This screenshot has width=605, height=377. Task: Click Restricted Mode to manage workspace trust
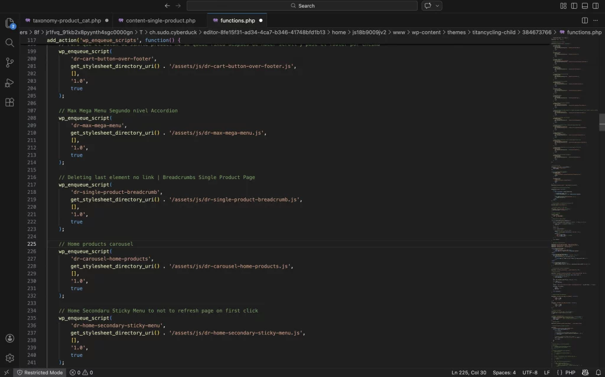tap(40, 372)
